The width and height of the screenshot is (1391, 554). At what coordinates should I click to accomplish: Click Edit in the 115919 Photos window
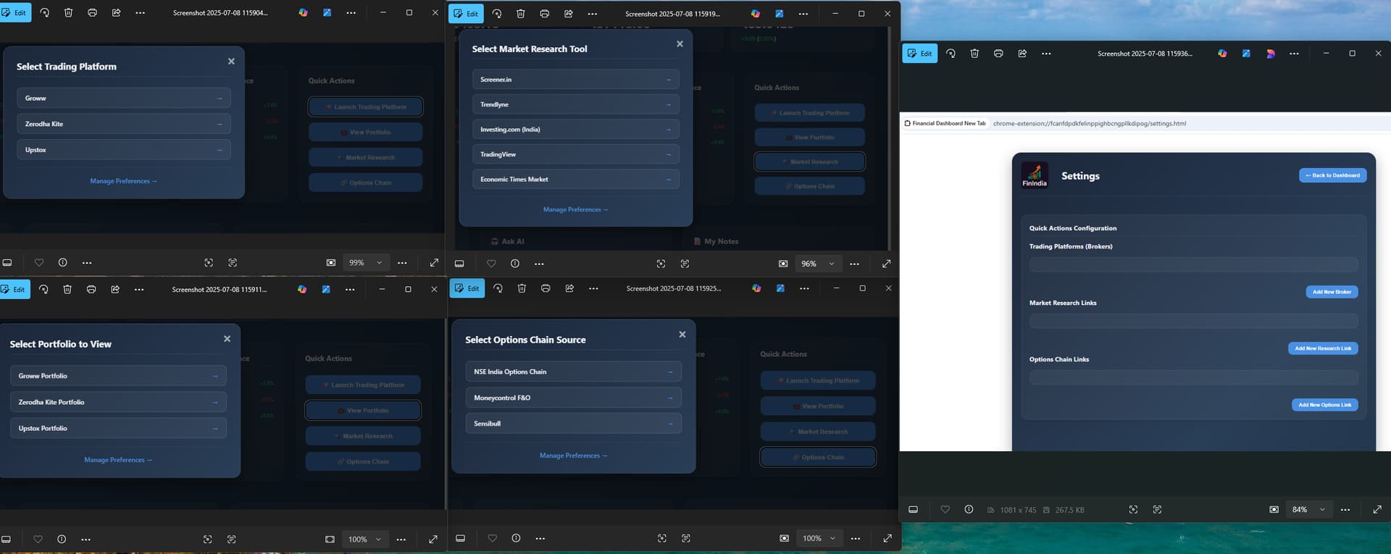click(467, 14)
